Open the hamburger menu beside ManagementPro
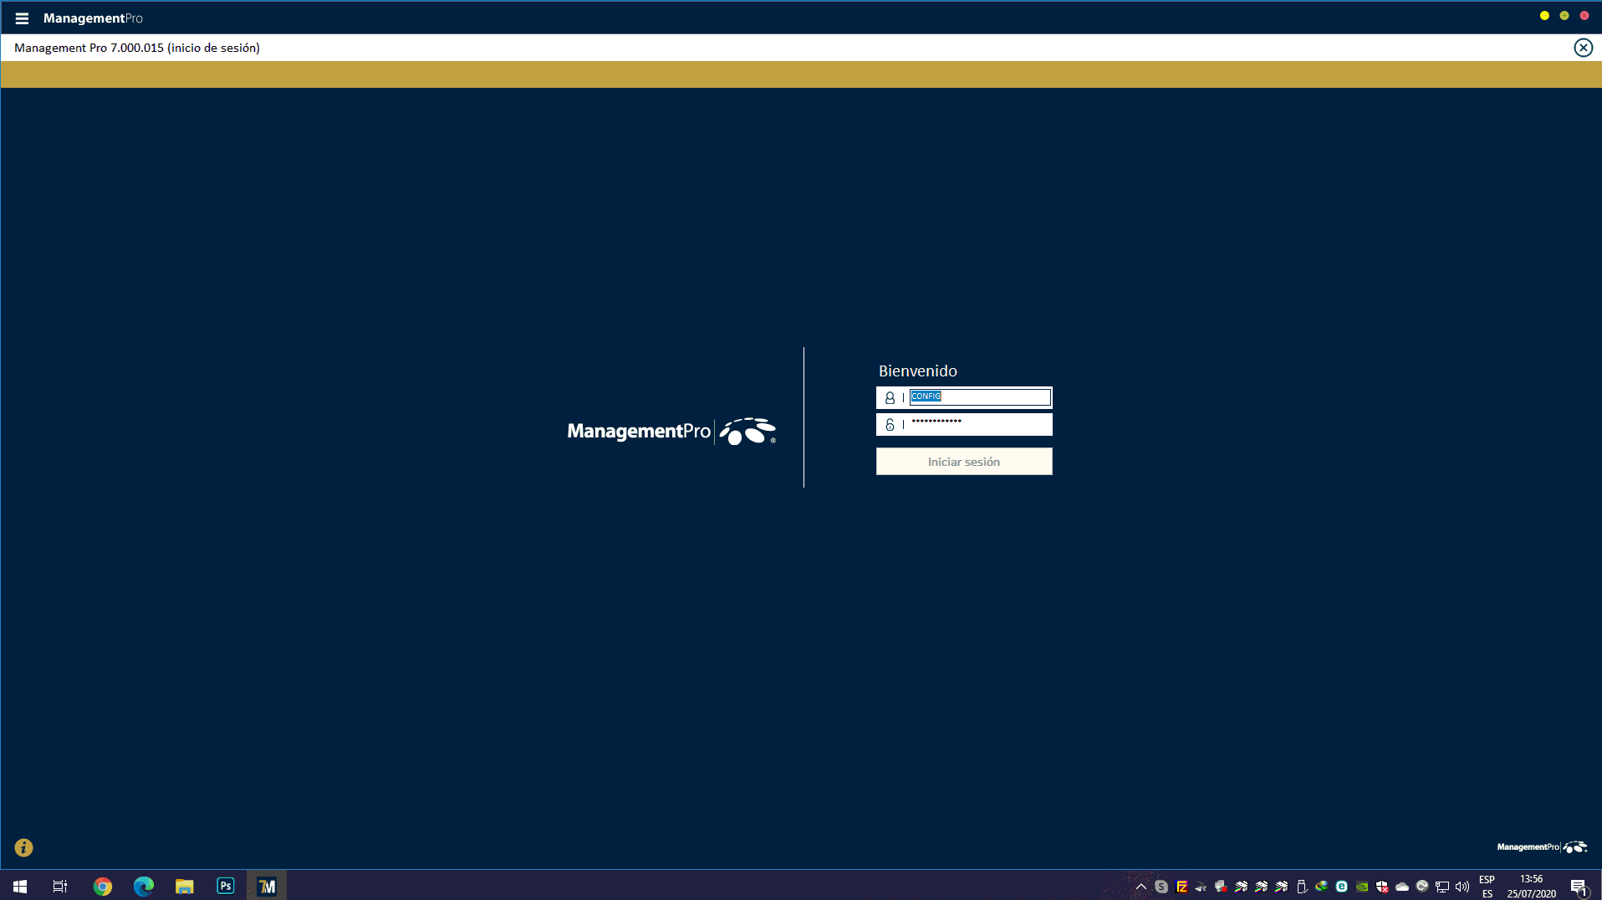The height and width of the screenshot is (900, 1602). tap(22, 18)
